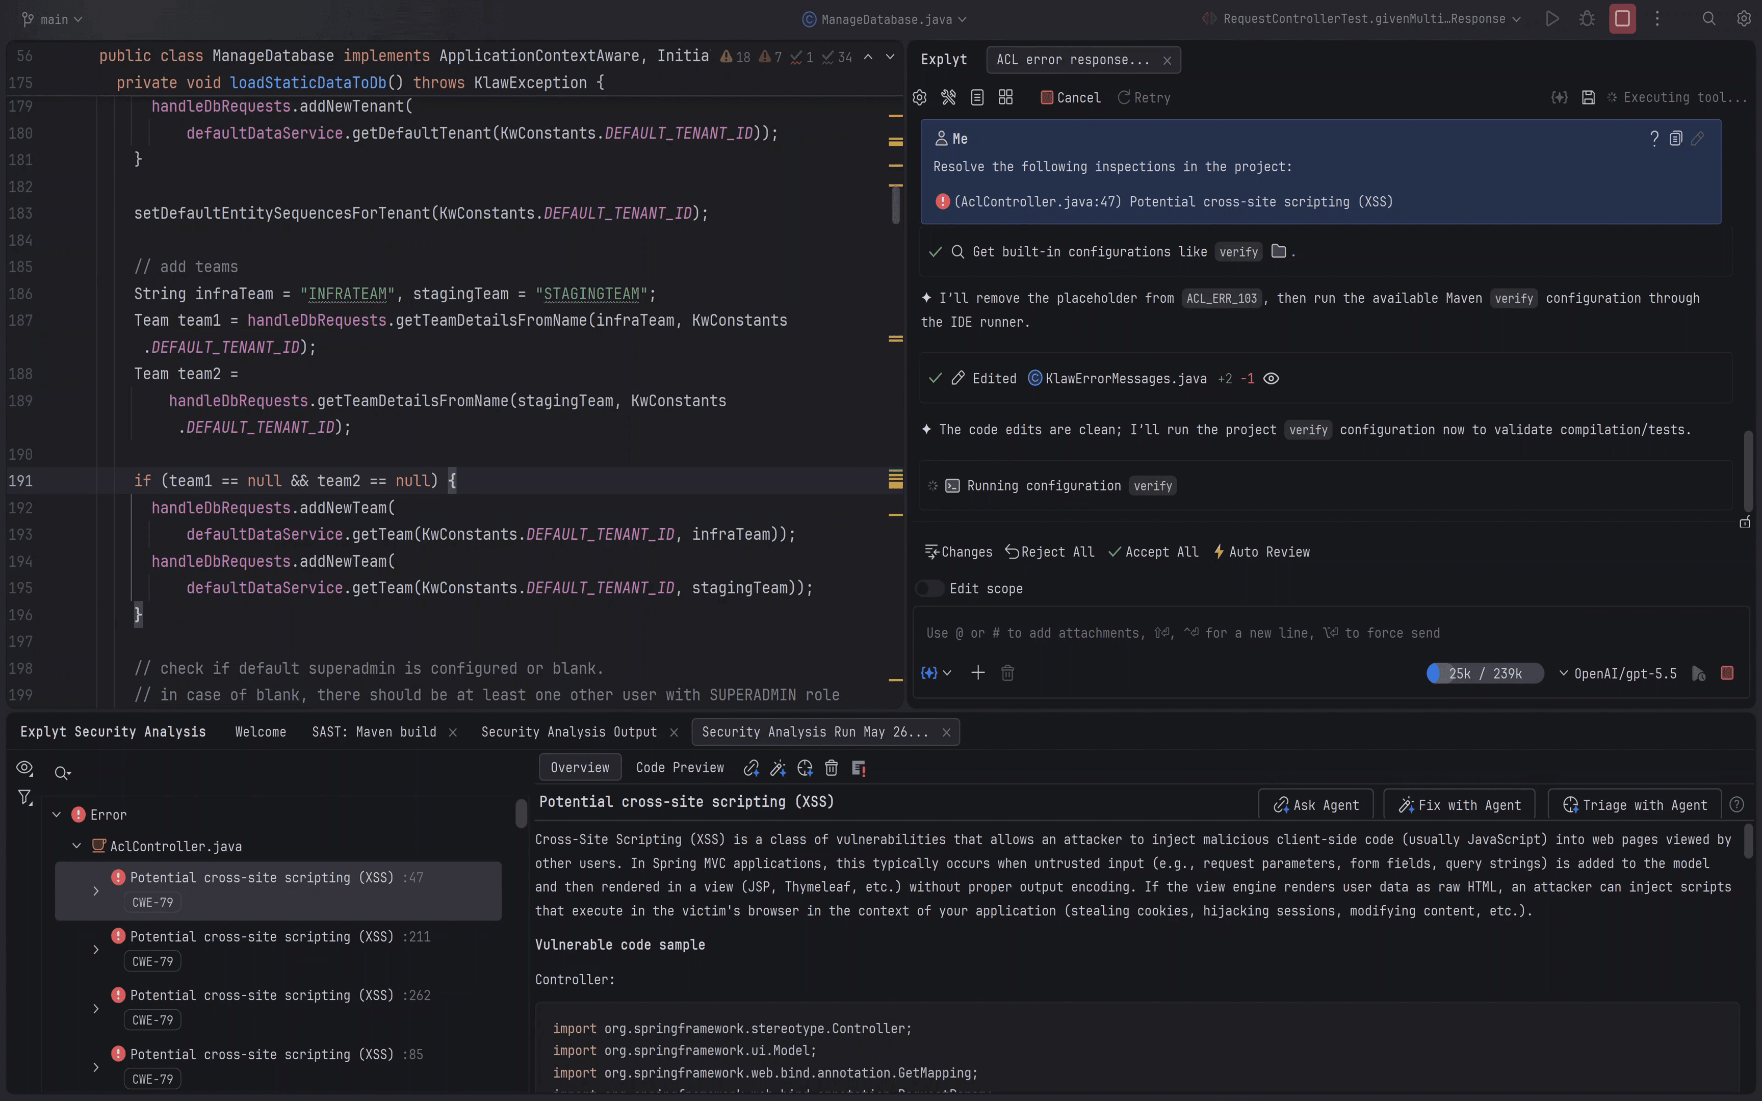
Task: Click the 25k / 239k token usage indicator
Action: 1485,673
